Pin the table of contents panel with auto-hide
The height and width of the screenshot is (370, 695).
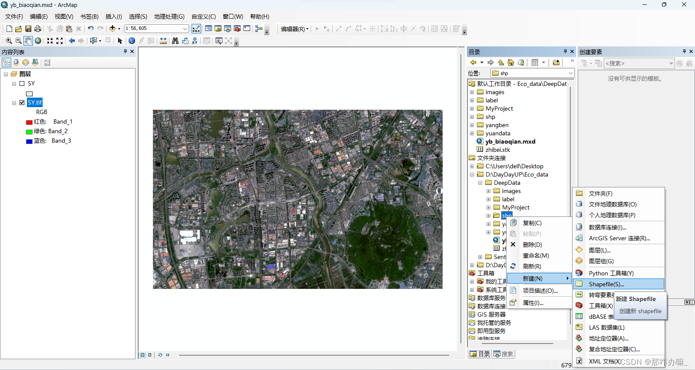click(125, 51)
